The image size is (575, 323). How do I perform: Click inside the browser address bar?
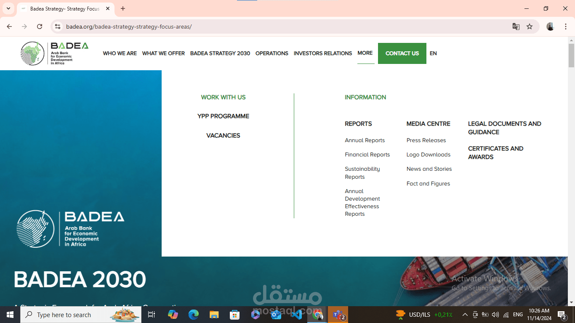coord(168,26)
